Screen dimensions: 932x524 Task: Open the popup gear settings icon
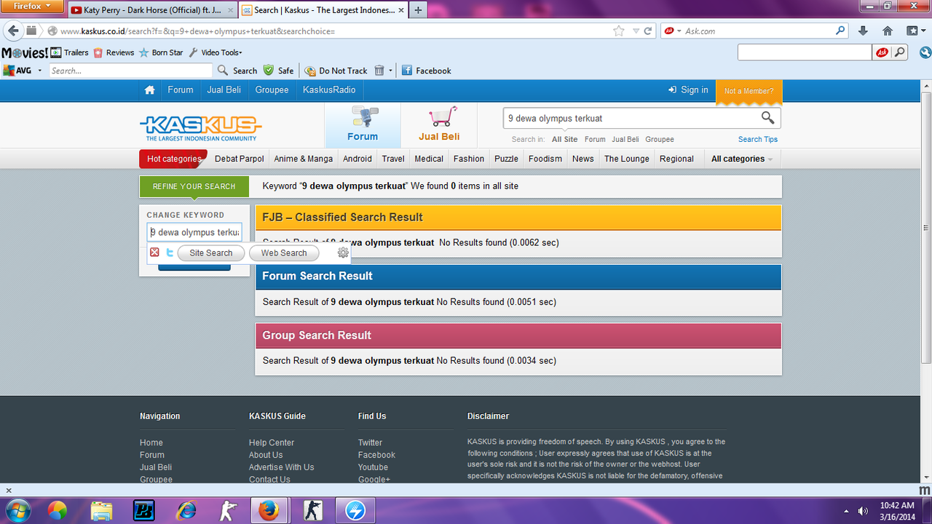tap(343, 253)
